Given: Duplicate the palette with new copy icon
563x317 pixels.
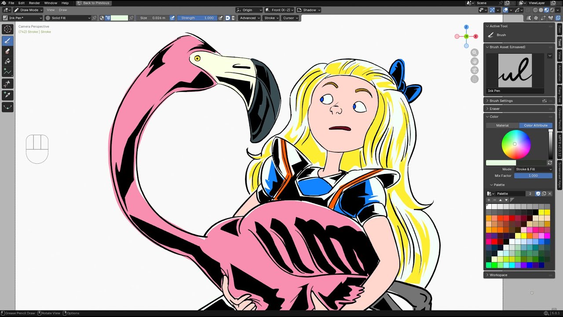Looking at the screenshot, I should tap(544, 194).
